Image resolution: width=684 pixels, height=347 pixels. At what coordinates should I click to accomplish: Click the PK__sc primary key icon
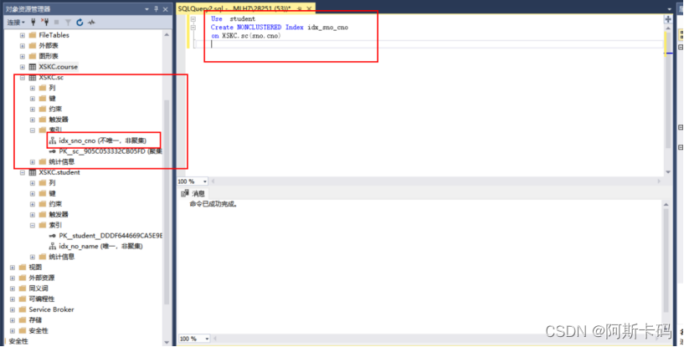(x=53, y=151)
